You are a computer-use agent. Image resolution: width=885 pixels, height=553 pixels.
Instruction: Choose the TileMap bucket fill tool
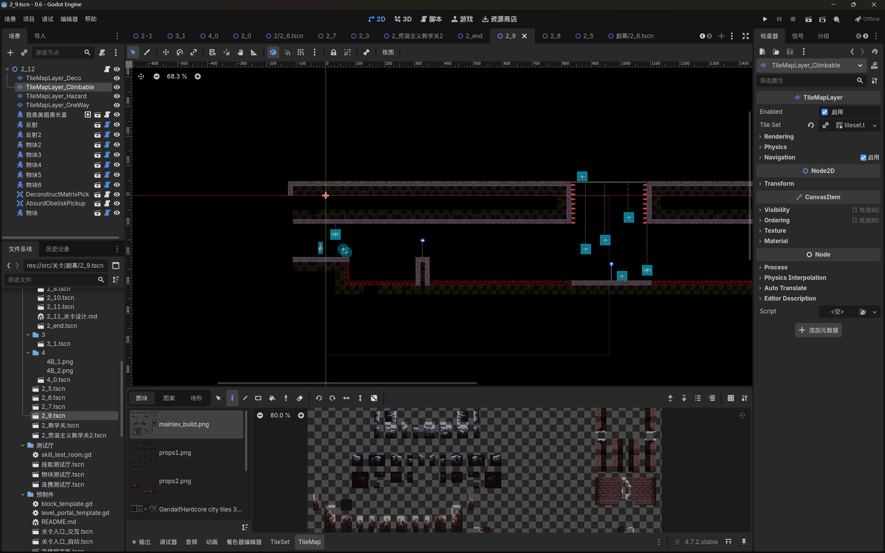pos(272,398)
